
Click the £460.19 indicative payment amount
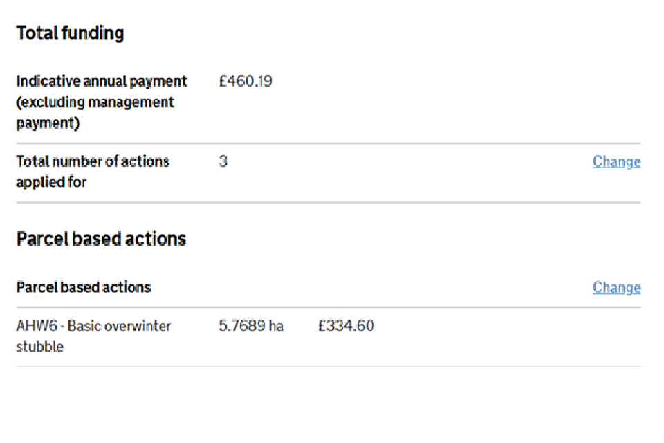(x=246, y=82)
